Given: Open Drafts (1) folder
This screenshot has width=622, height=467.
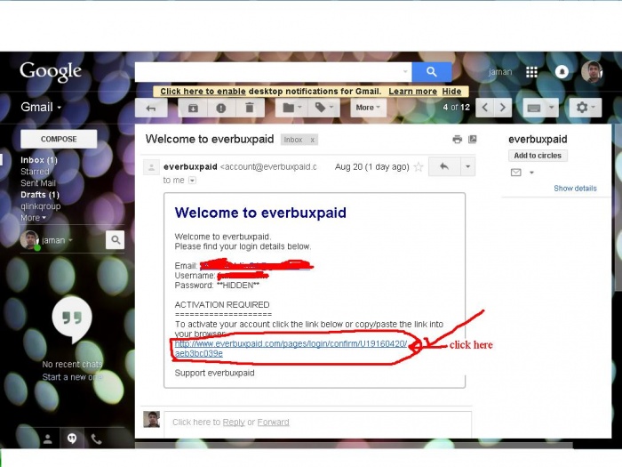Looking at the screenshot, I should [x=40, y=195].
